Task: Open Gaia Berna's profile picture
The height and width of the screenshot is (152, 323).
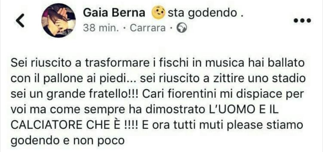Action: point(59,20)
